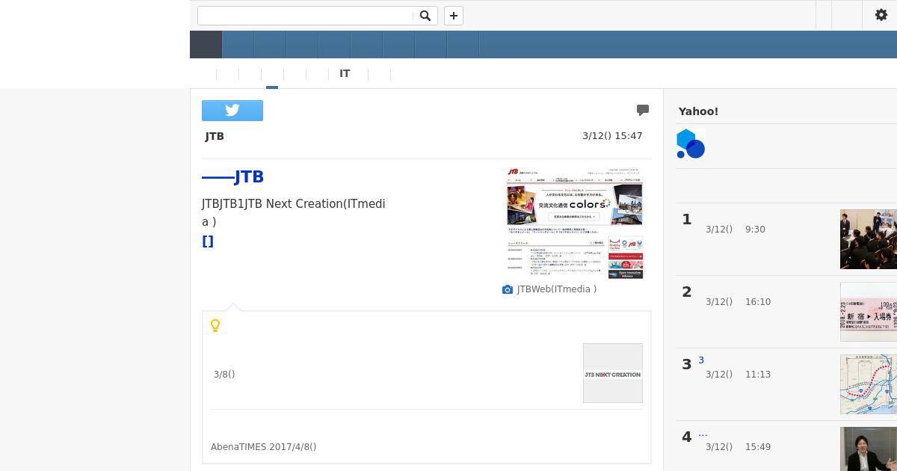Open rank 3 map thumbnail at 11:13

869,384
